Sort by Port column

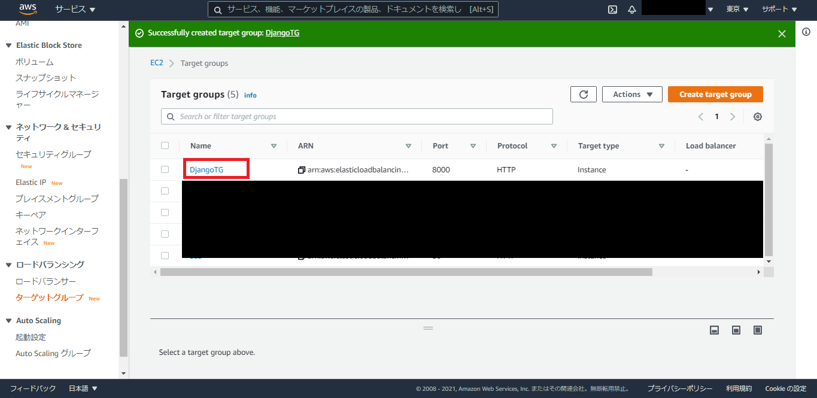tap(473, 146)
